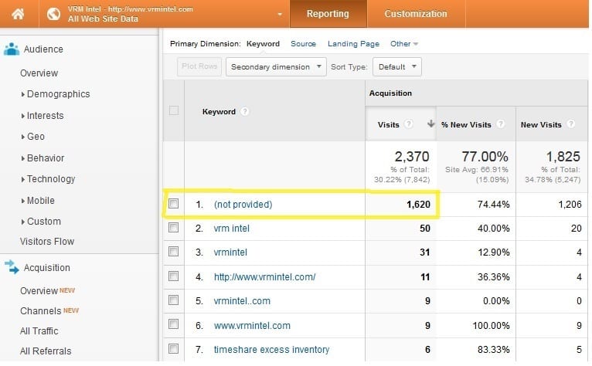Click help icon next to Keyword header
Image resolution: width=592 pixels, height=366 pixels.
245,111
